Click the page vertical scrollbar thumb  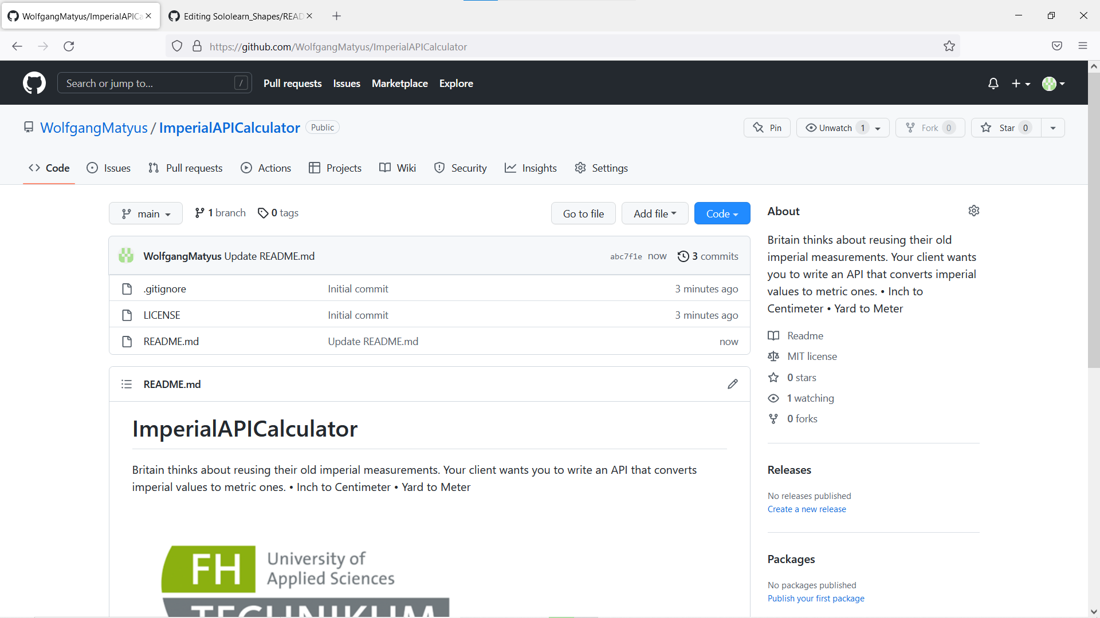[1094, 220]
